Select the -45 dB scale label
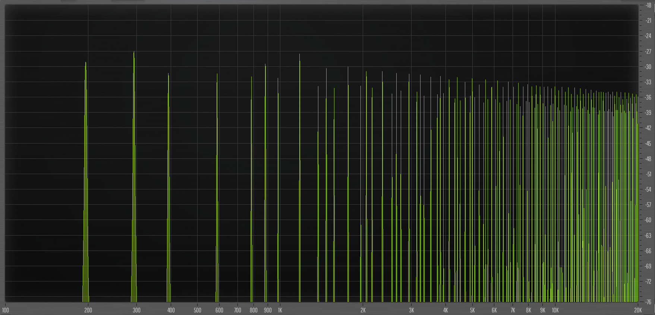 648,144
